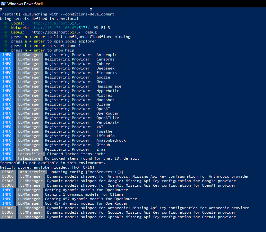The width and height of the screenshot is (266, 232).
Task: Click INFO badge on Anthropic registering line
Action: point(7,55)
